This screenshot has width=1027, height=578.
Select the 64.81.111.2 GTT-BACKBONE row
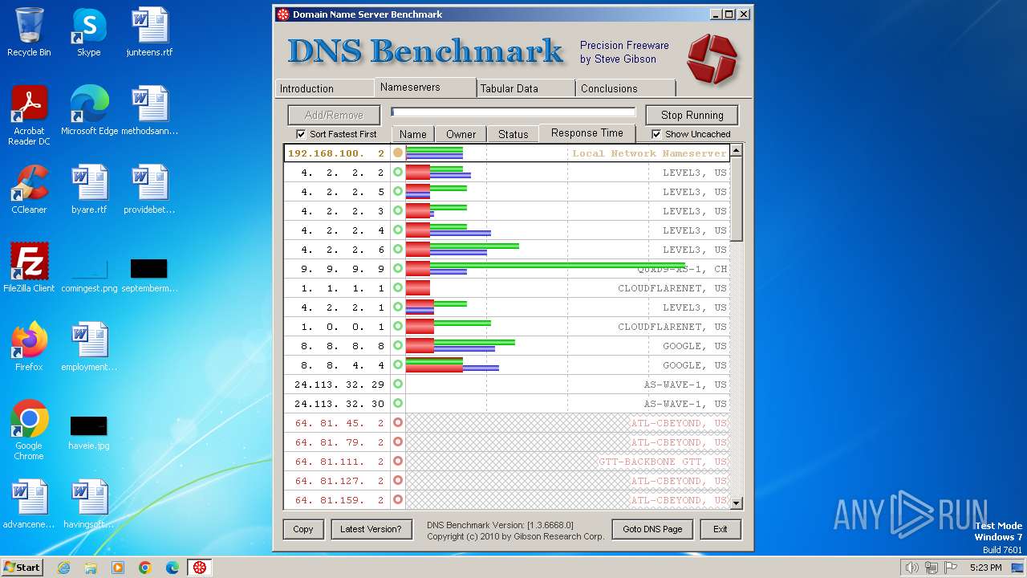click(506, 462)
